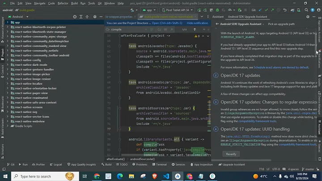This screenshot has height=181, width=322.
Task: Click the Make Project hammer icon
Action: click(x=132, y=10)
